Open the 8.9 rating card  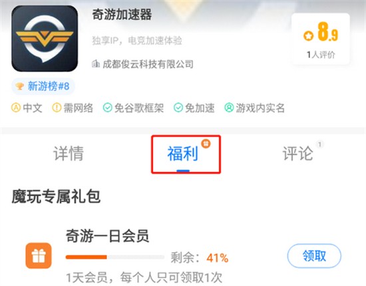[x=321, y=39]
